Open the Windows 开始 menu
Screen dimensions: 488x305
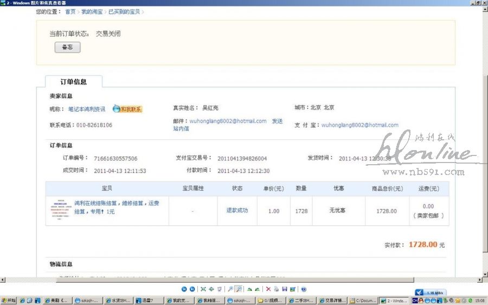[9, 300]
